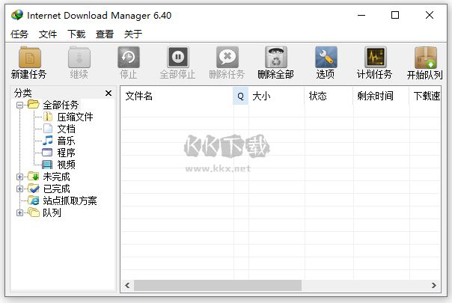Select the 视频 film strip icon
452x303 pixels.
point(47,165)
